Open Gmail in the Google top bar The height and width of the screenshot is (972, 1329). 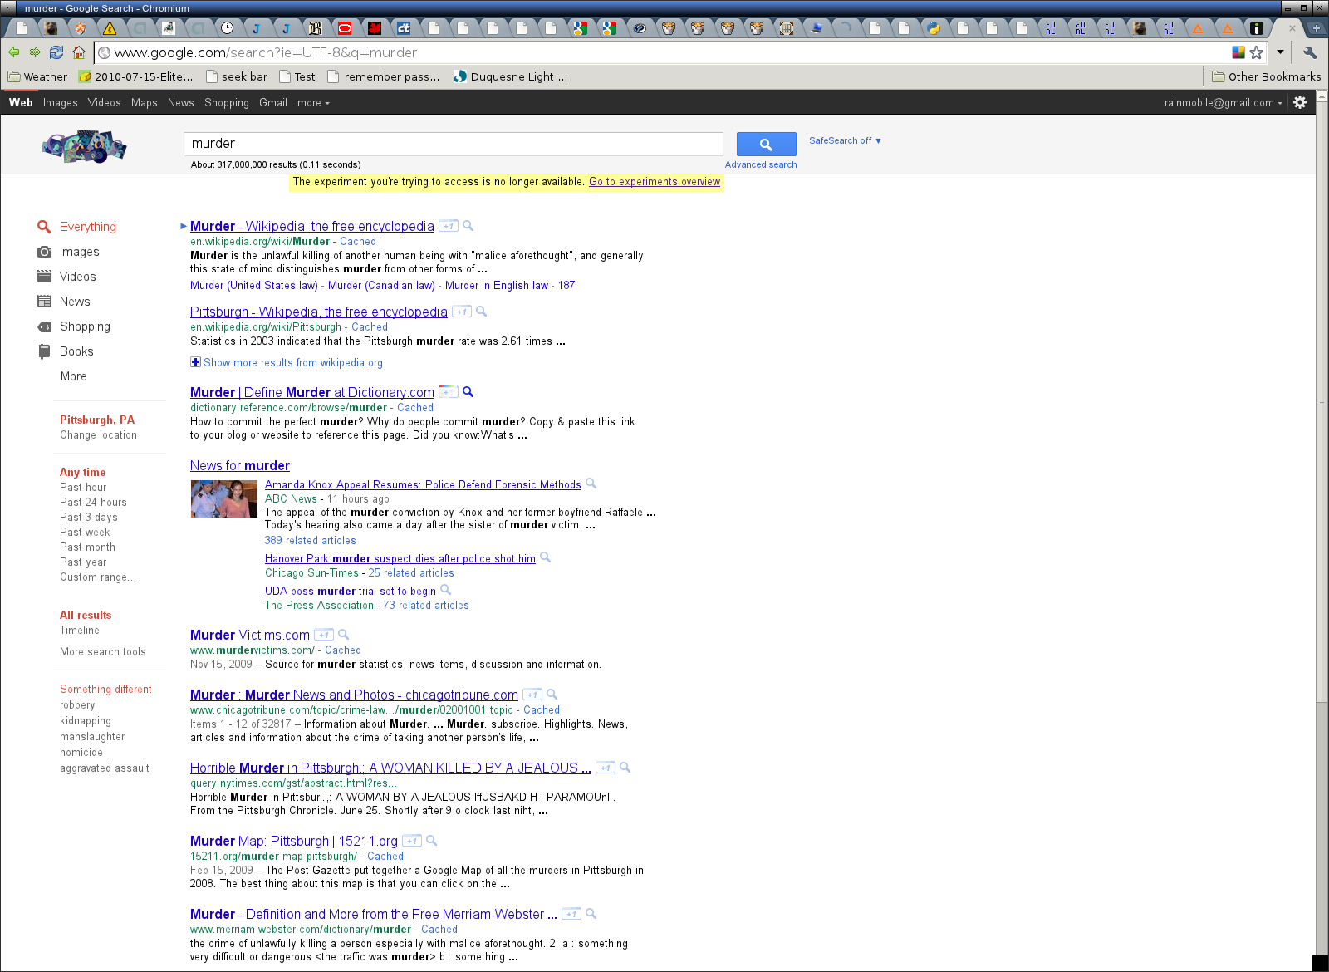[x=273, y=103]
